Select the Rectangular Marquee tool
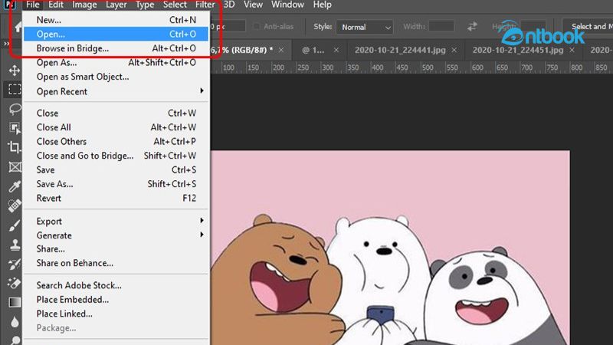The image size is (613, 345). point(15,89)
